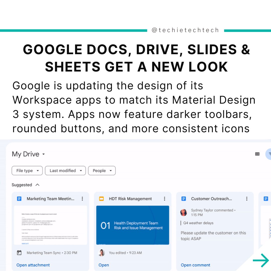Viewport: 271px width, 271px height.
Task: Open the Last modified filter
Action: 65,171
